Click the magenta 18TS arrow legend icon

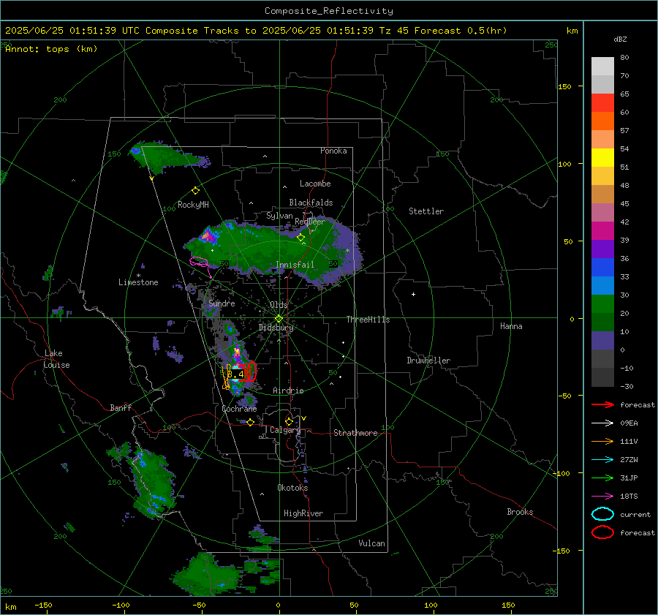point(602,497)
